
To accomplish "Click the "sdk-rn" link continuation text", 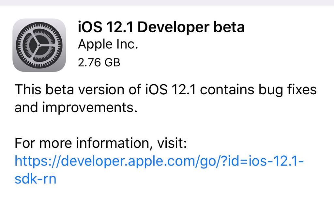I will pyautogui.click(x=35, y=179).
